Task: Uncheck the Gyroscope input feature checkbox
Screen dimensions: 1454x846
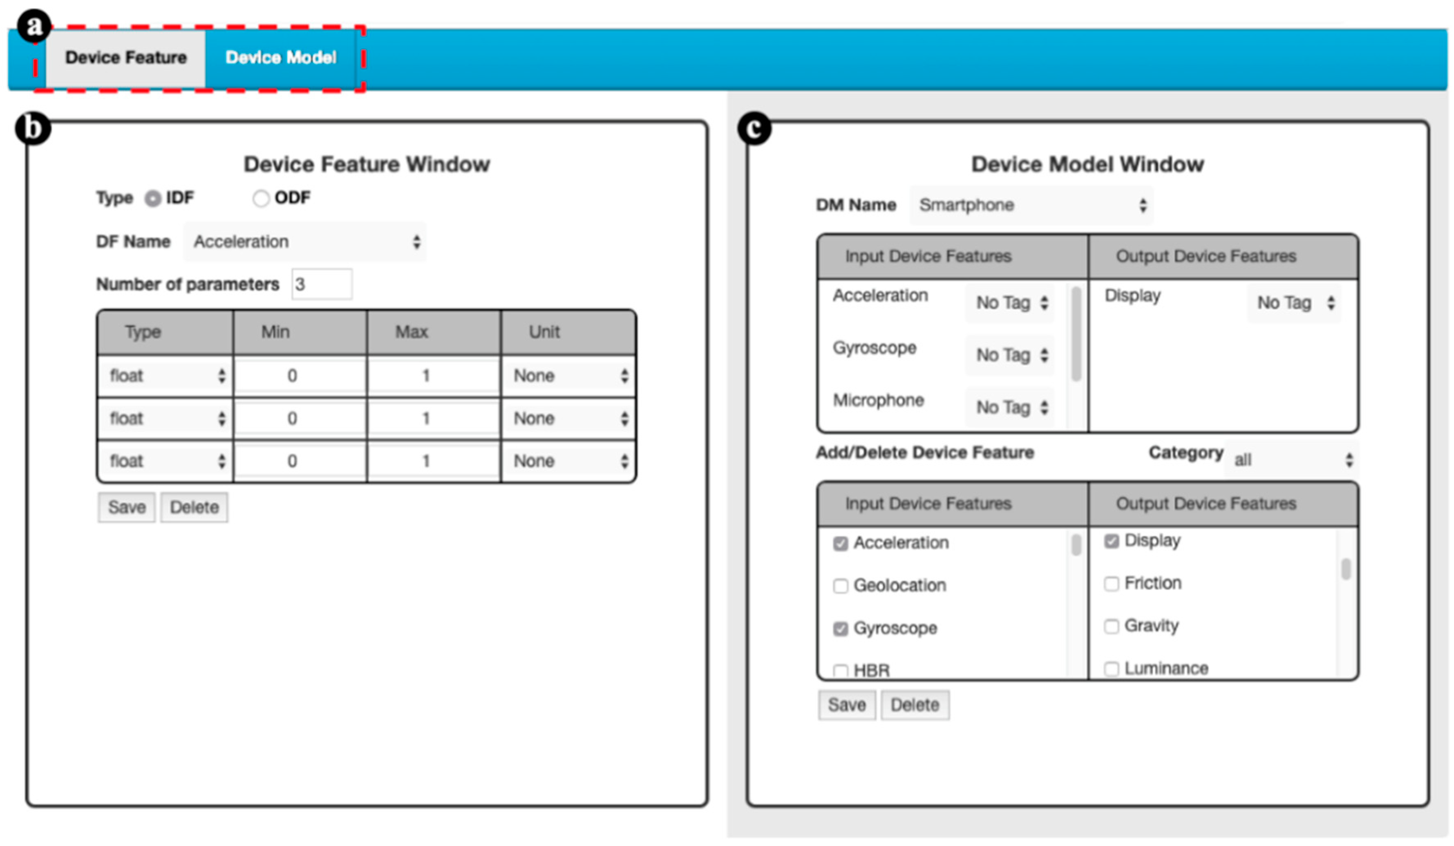Action: 841,629
